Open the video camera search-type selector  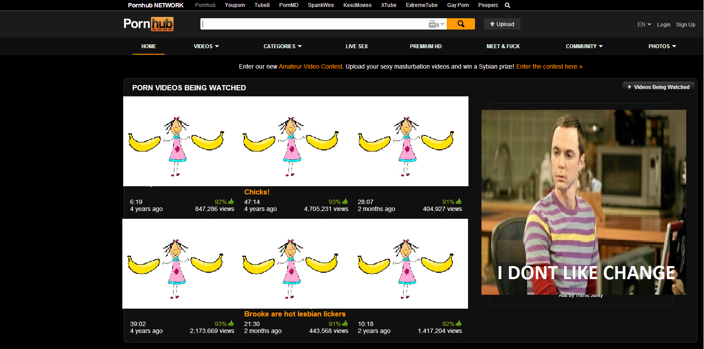point(436,24)
